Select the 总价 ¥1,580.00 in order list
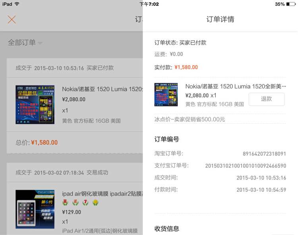 tap(44, 143)
